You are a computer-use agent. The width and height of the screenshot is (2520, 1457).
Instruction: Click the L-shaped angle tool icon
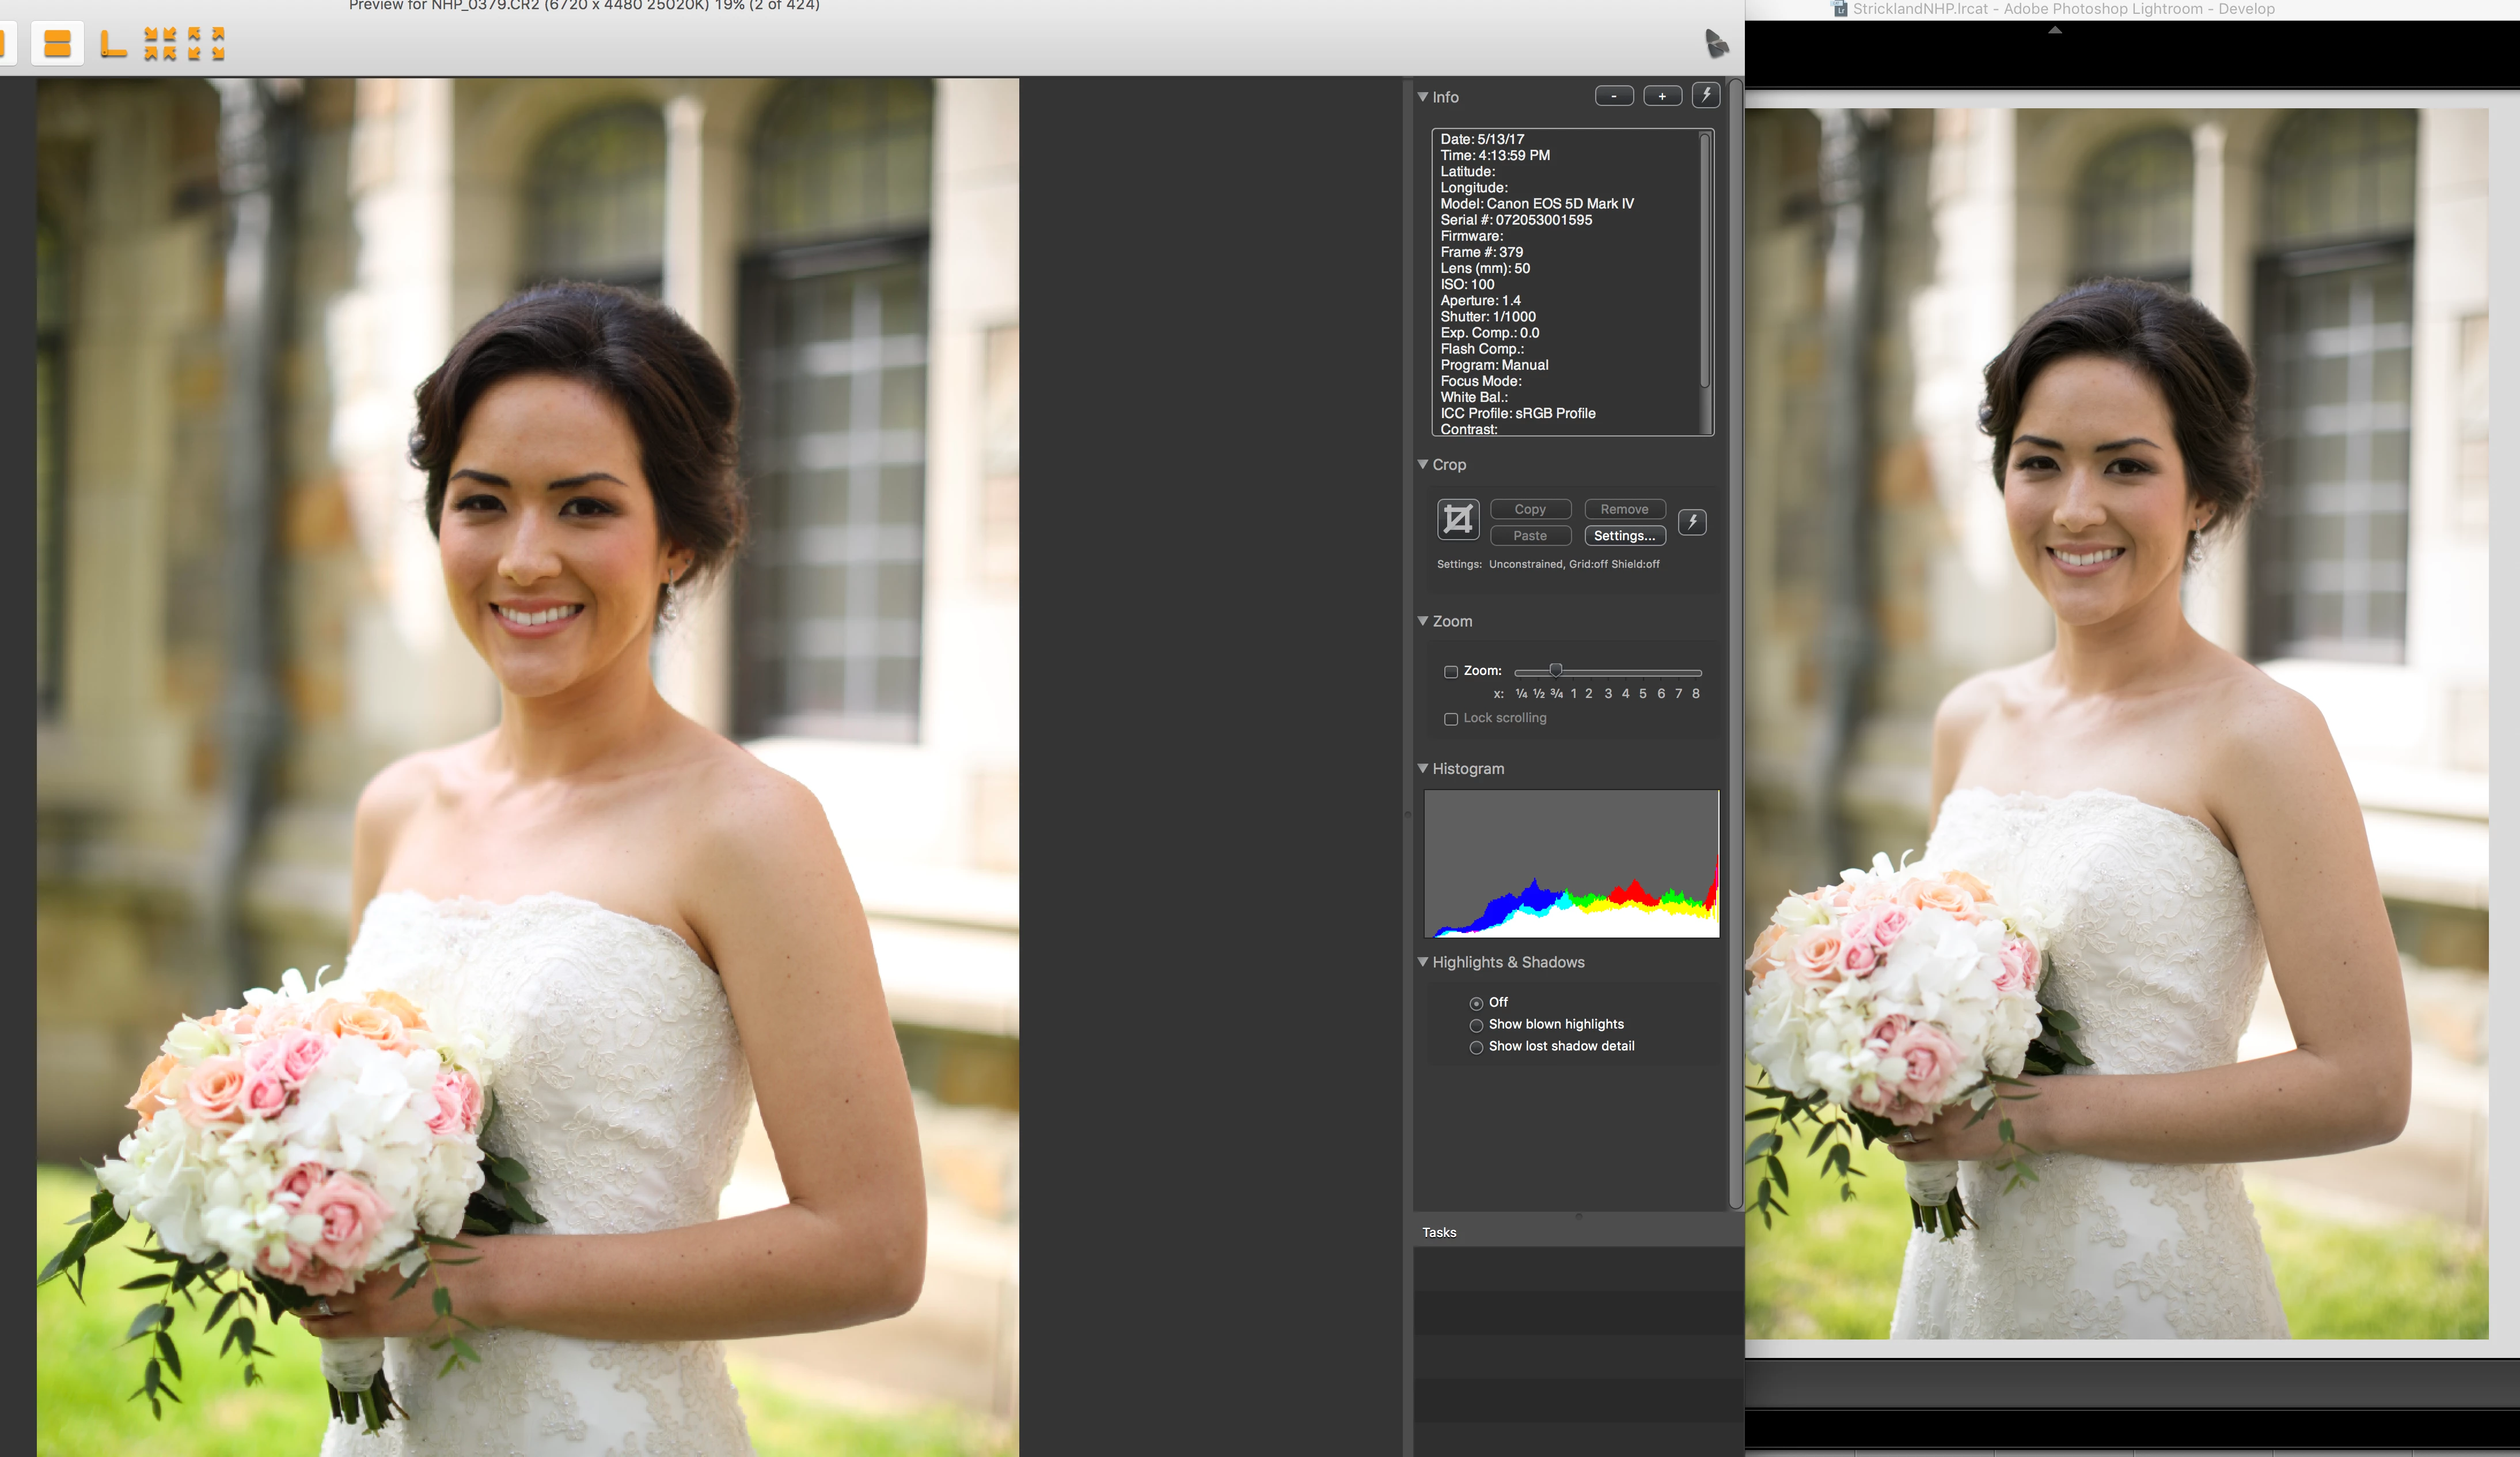[113, 44]
